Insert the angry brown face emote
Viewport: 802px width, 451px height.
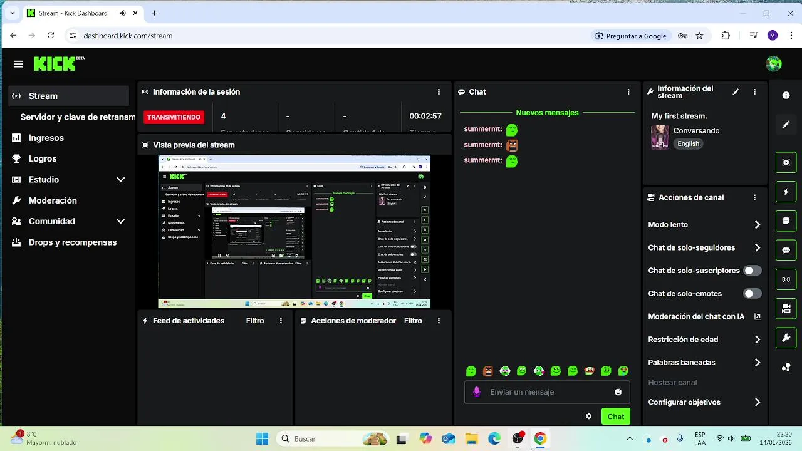pos(488,371)
